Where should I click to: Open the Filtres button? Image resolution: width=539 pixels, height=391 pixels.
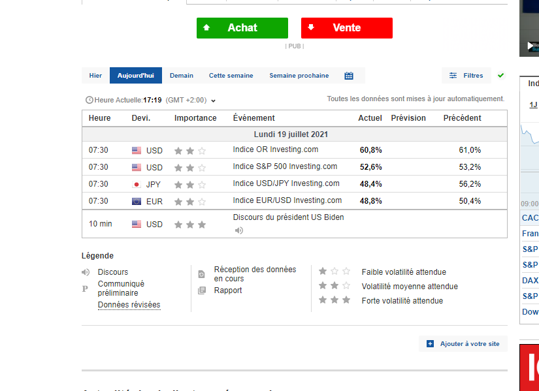pyautogui.click(x=466, y=76)
